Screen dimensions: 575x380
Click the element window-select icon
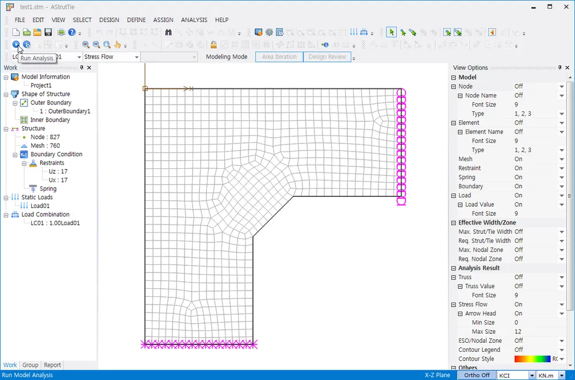coord(458,33)
